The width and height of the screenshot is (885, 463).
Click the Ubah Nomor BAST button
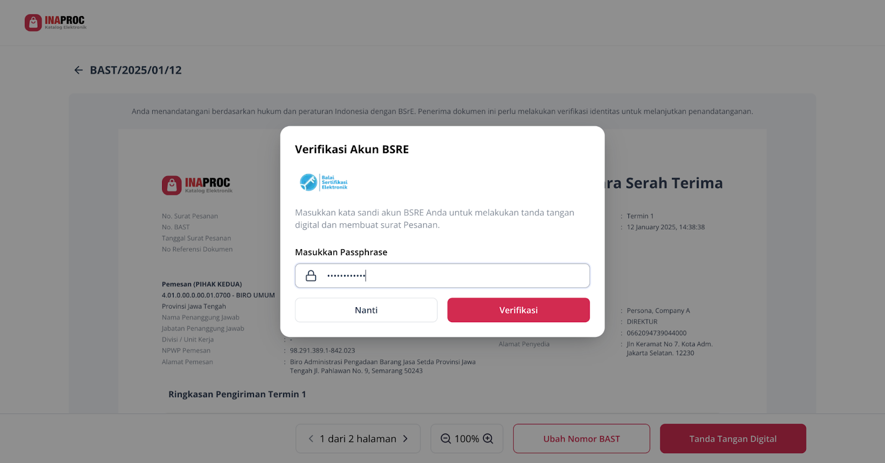(581, 439)
